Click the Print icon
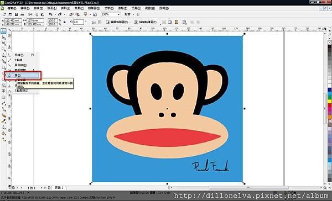Image resolution: width=332 pixels, height=201 pixels. (x=22, y=14)
